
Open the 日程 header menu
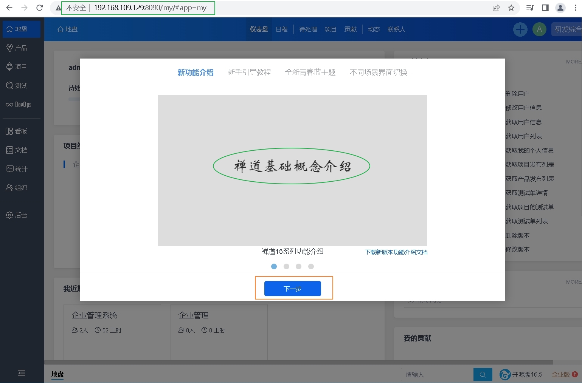pyautogui.click(x=282, y=29)
